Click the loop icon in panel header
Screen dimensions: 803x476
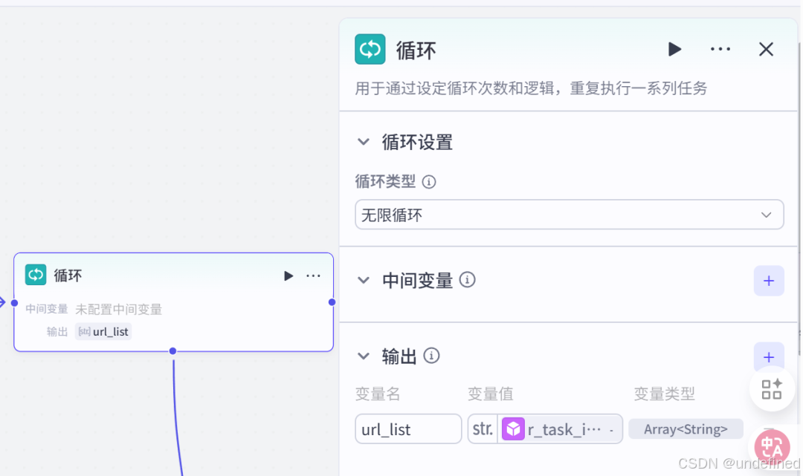(x=370, y=49)
